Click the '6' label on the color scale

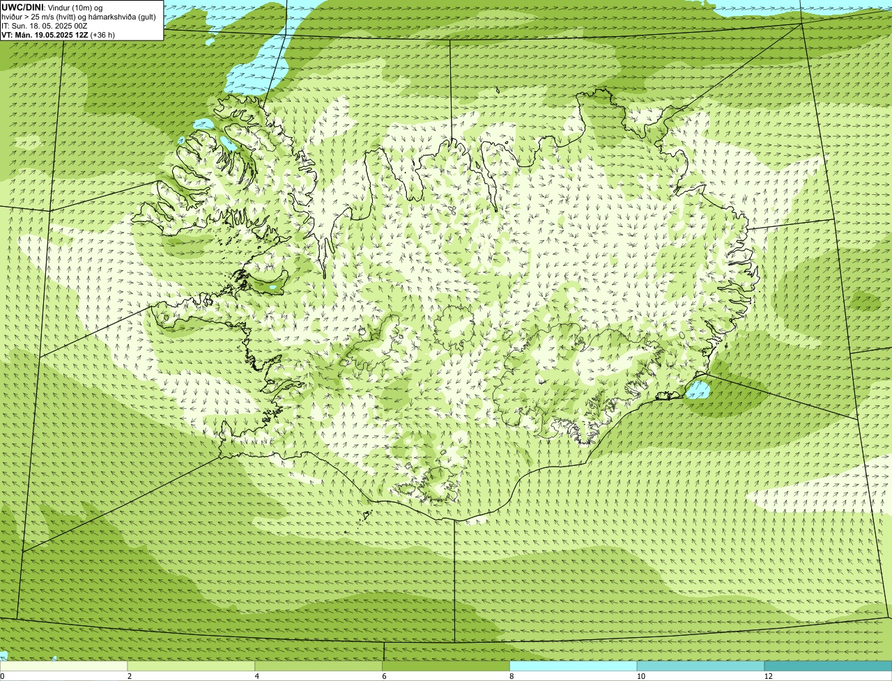pos(385,676)
